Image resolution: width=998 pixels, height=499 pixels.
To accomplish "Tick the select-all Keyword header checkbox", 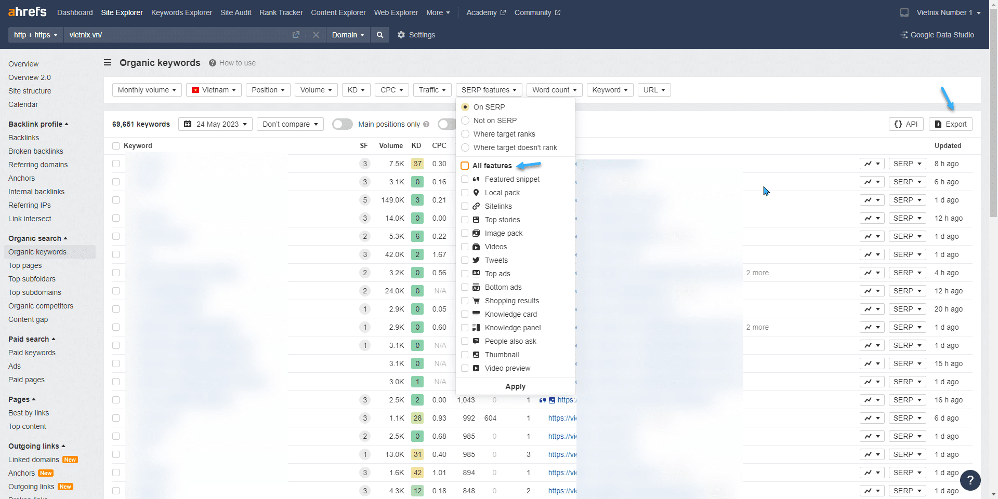I will (116, 146).
